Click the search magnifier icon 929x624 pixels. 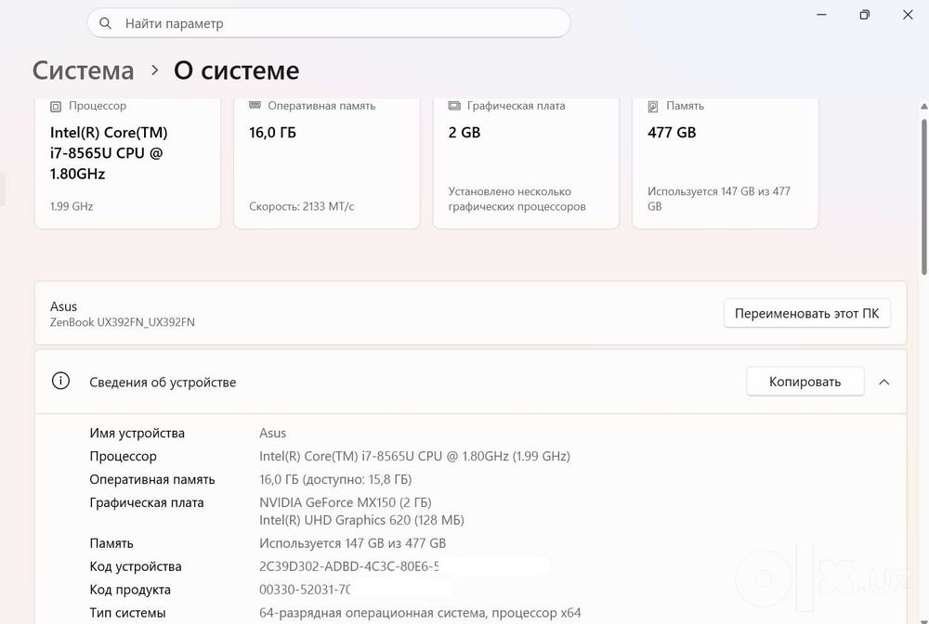pyautogui.click(x=106, y=23)
